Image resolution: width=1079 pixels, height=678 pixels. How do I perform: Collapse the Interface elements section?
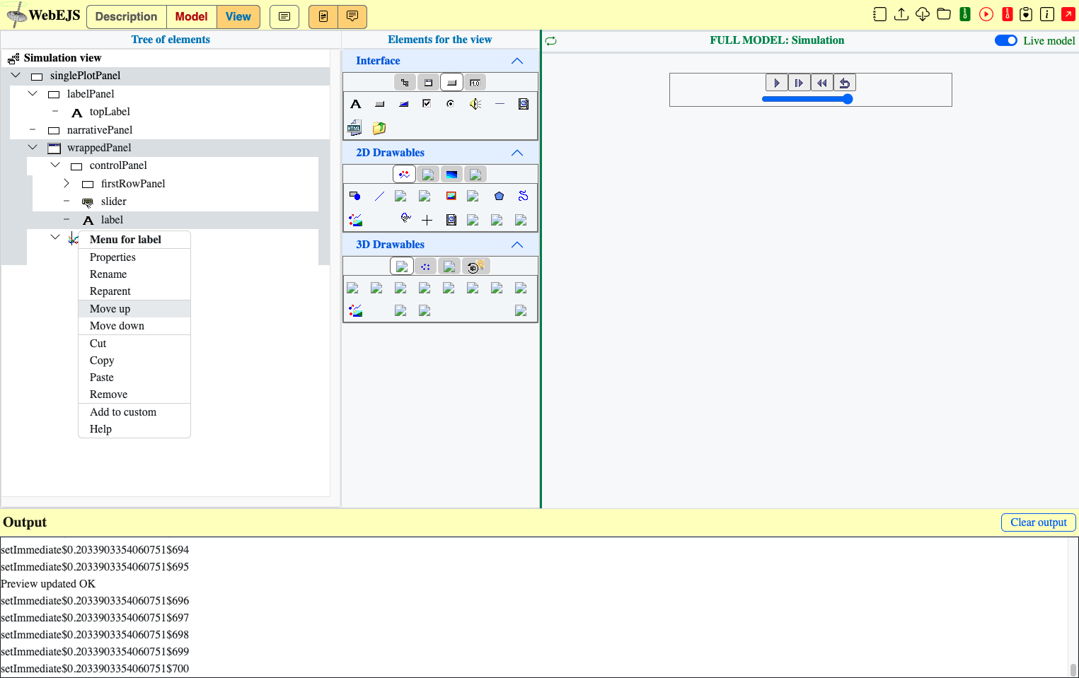[x=517, y=61]
